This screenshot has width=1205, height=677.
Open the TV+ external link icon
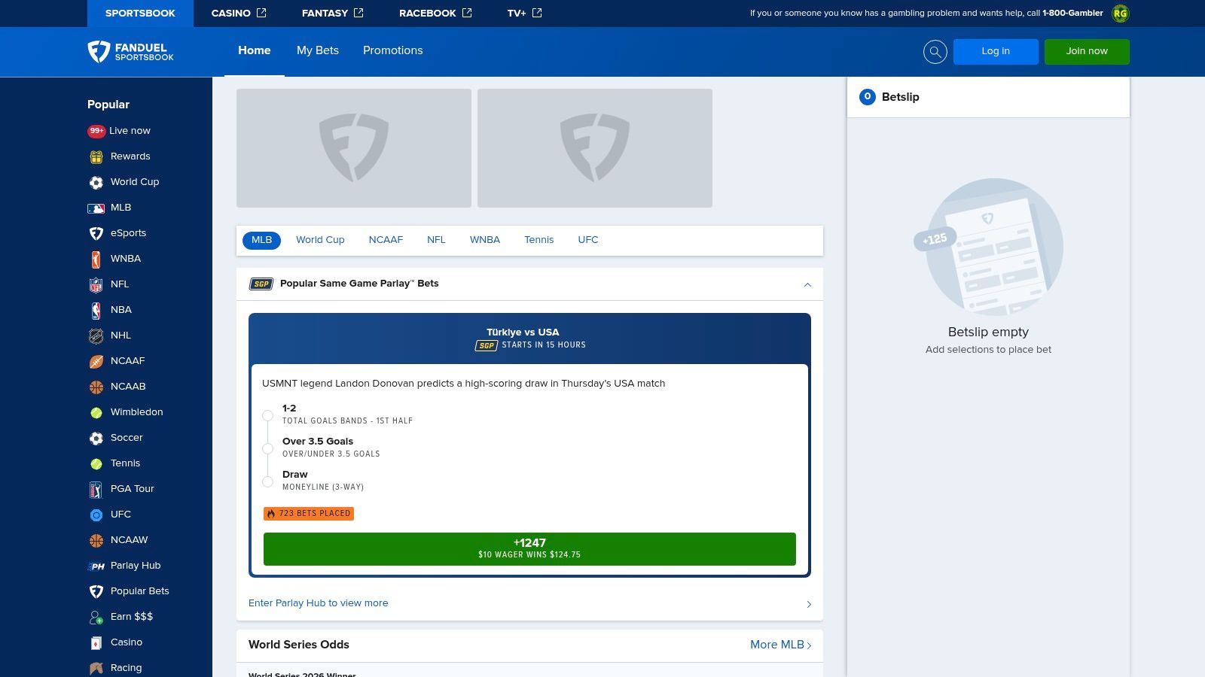point(537,13)
